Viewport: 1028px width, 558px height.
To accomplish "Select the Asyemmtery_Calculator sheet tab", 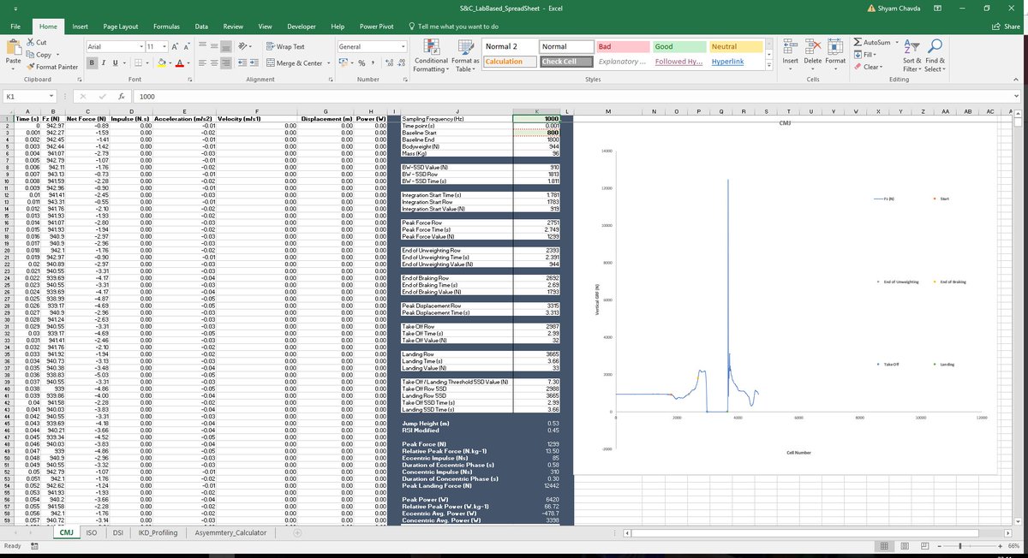I will [x=230, y=532].
